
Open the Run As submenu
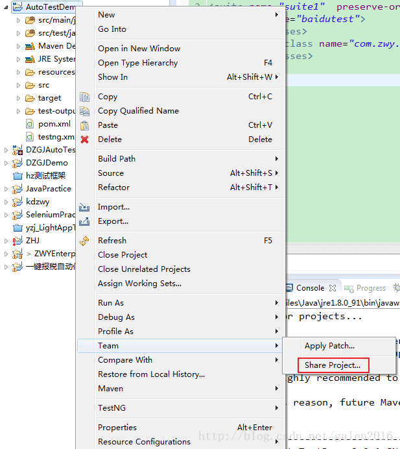181,302
